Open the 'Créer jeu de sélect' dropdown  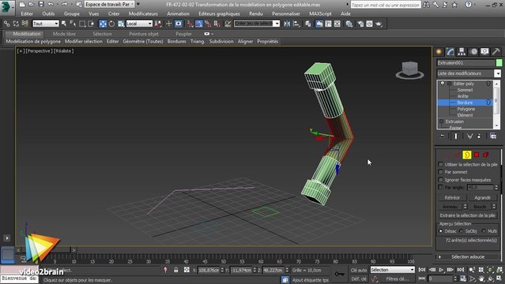click(257, 24)
